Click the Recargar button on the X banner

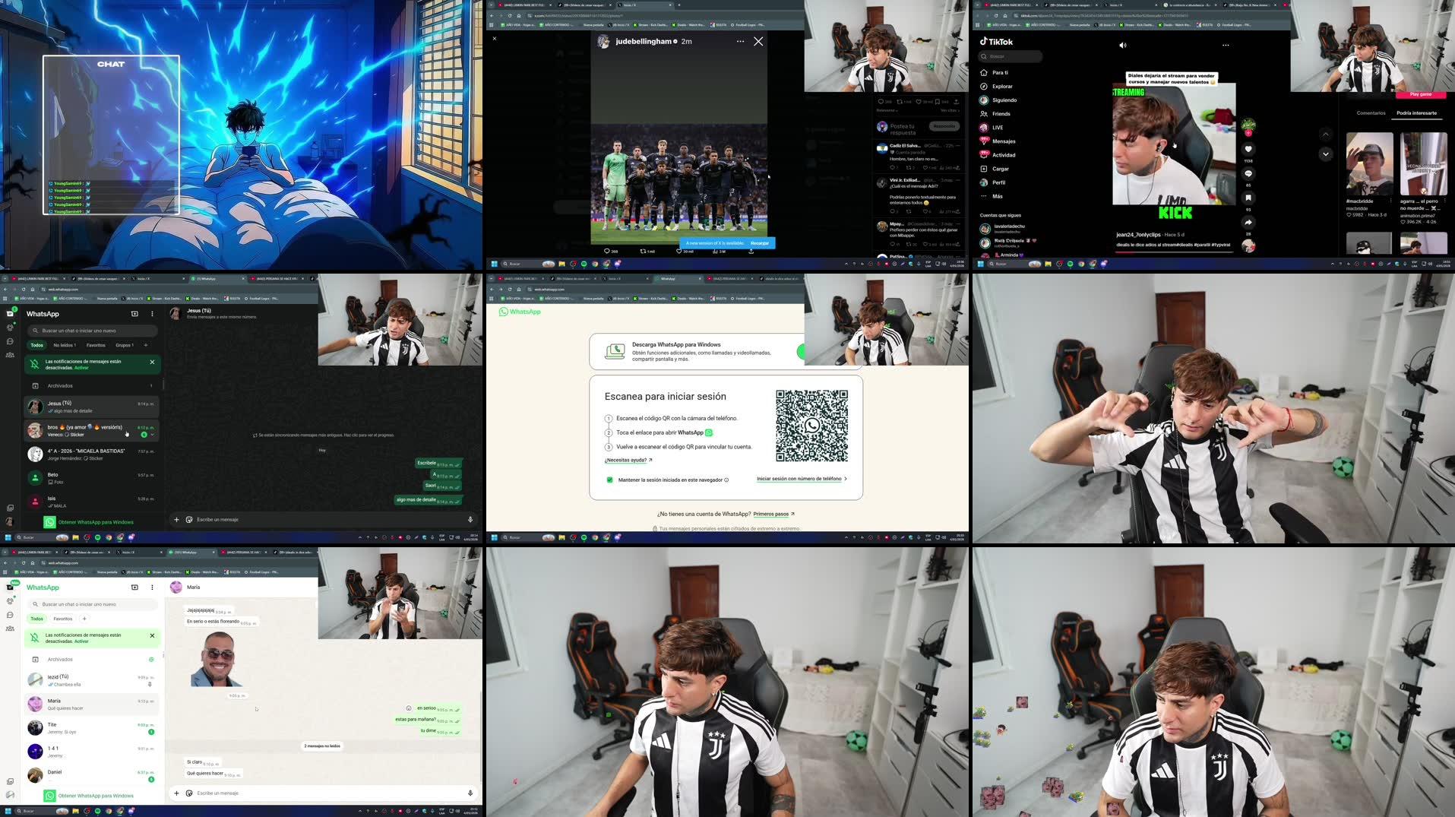click(759, 243)
